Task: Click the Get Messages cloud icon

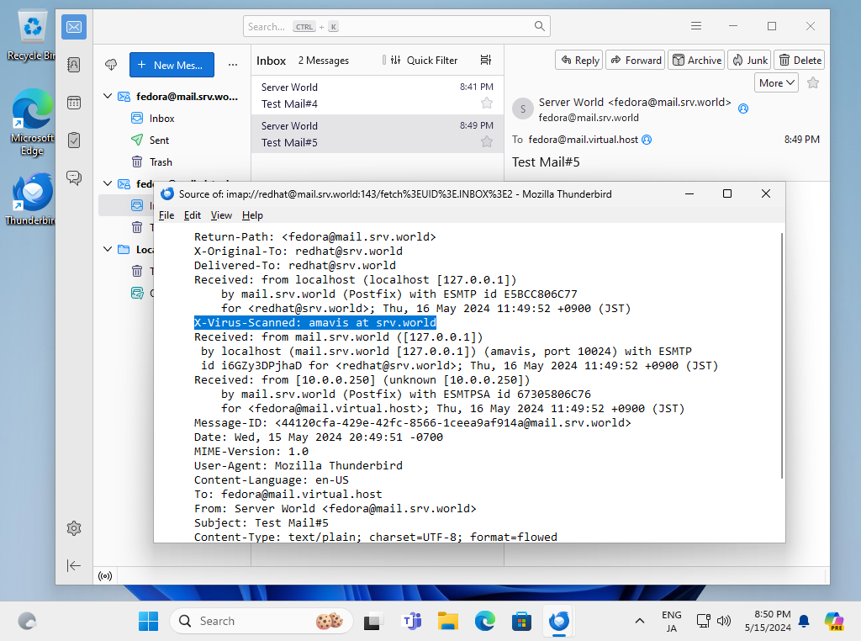Action: pyautogui.click(x=110, y=65)
